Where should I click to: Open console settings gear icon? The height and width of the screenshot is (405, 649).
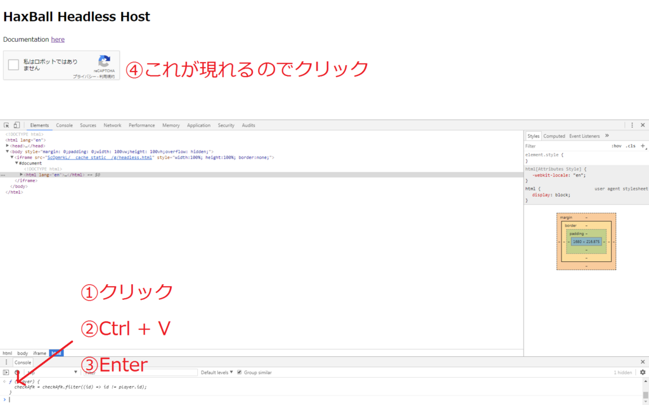(643, 372)
